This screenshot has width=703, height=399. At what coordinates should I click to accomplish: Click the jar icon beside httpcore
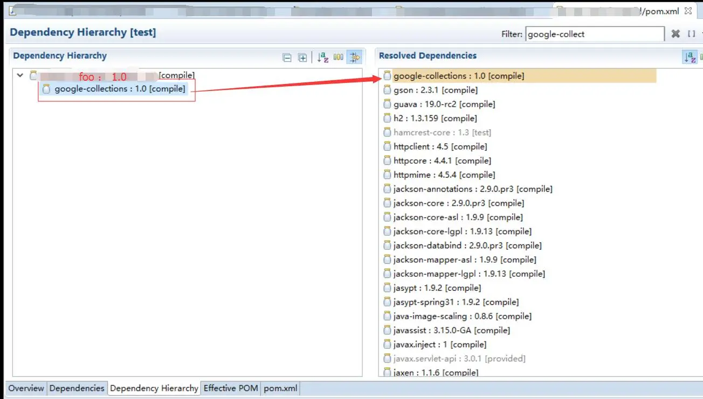tap(387, 160)
